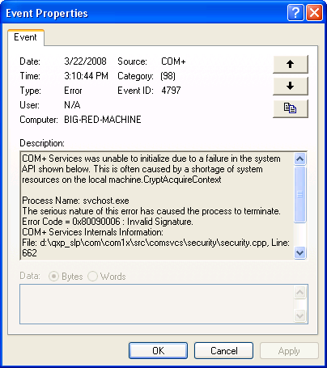Click the Description box scroll up arrow
The height and width of the screenshot is (368, 327).
[299, 159]
